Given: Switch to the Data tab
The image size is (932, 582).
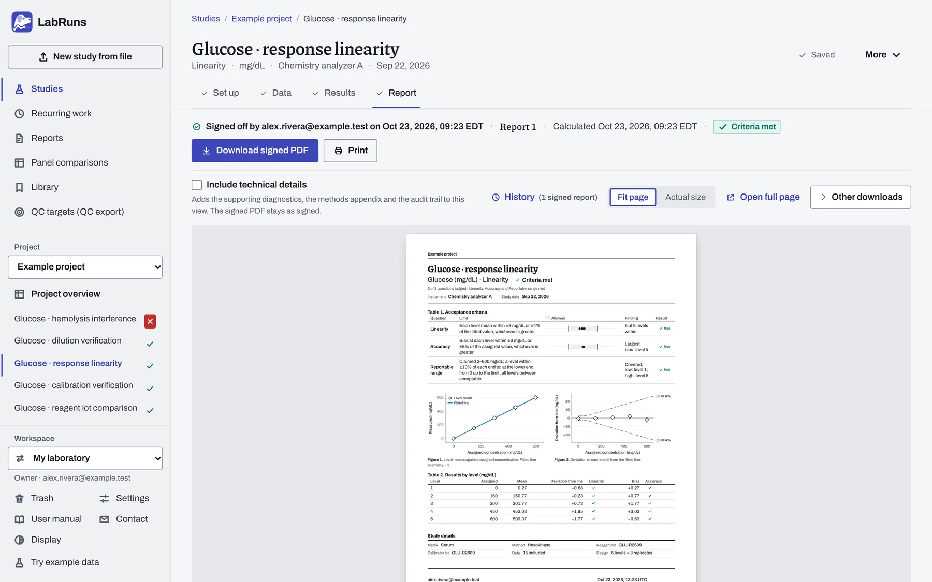Looking at the screenshot, I should (276, 93).
